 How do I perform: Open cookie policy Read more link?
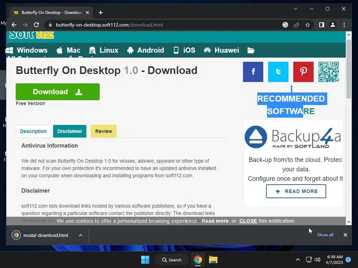coord(215,221)
